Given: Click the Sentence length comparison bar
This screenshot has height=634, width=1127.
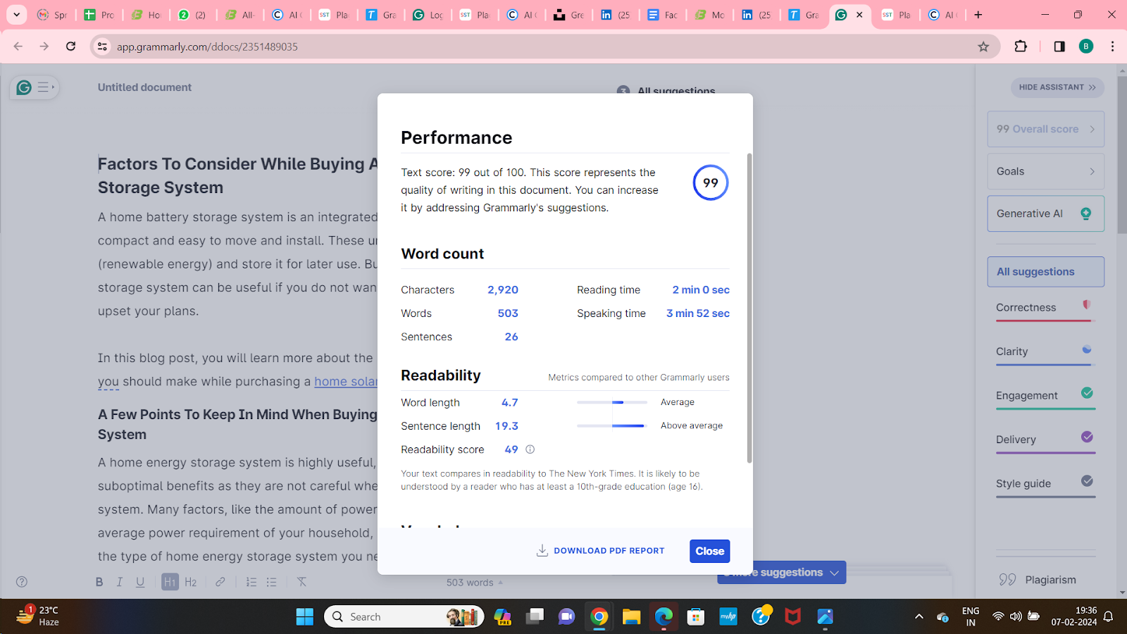Looking at the screenshot, I should [612, 425].
